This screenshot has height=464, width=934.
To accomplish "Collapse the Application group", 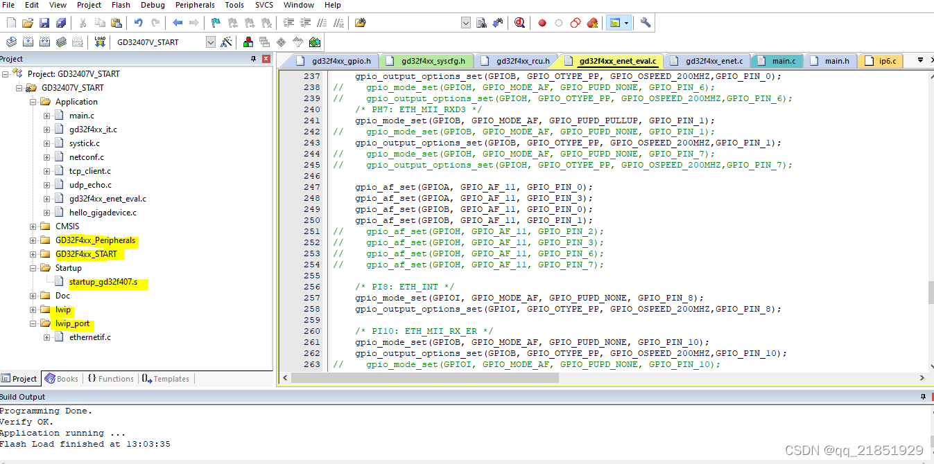I will tap(33, 102).
